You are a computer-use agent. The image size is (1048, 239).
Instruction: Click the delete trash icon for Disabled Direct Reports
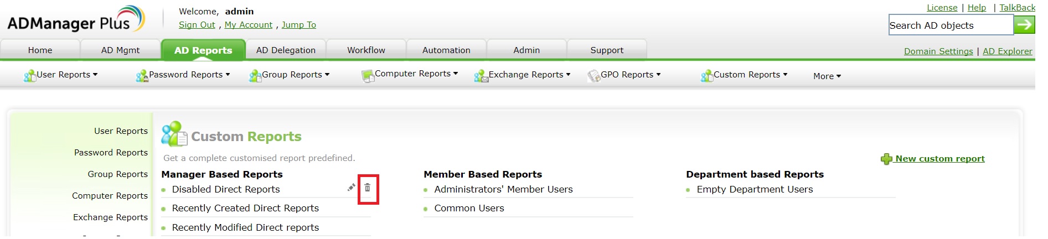click(x=367, y=188)
